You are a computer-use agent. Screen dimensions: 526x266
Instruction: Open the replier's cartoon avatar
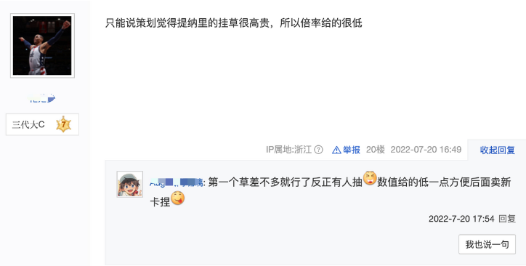[x=130, y=184]
